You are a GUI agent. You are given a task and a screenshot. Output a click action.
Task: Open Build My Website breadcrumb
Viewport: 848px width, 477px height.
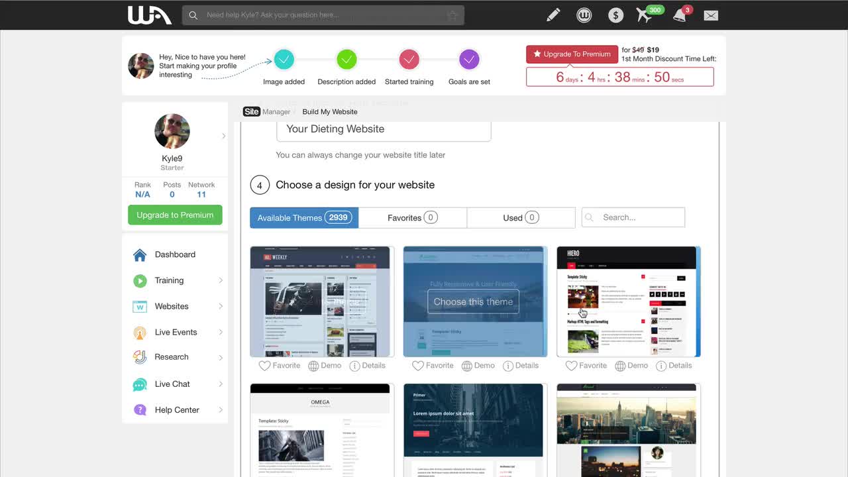point(330,112)
